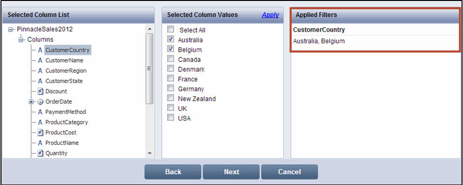Collapse the Columns tree node
The width and height of the screenshot is (463, 185).
[21, 39]
